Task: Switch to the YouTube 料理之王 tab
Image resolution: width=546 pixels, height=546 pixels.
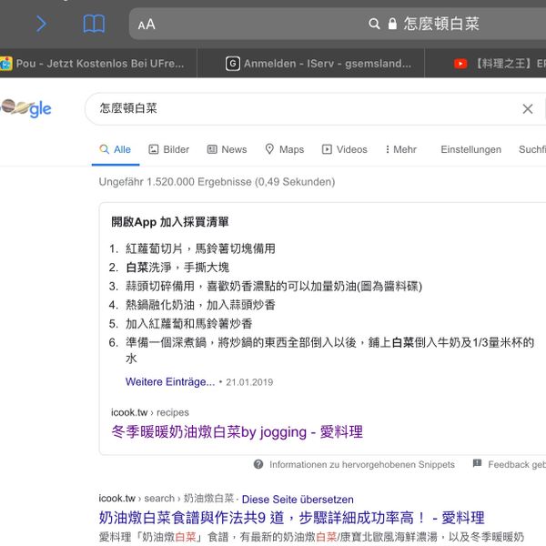Action: 485,64
